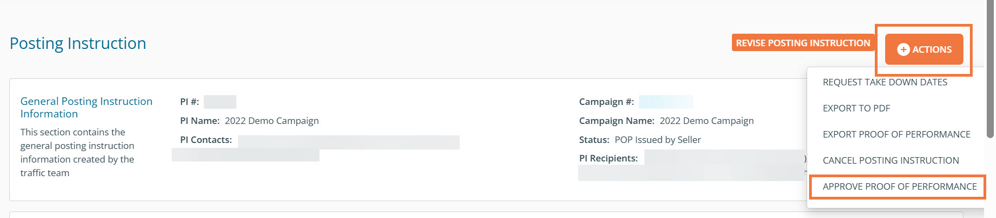Click the Campaign Name value text
This screenshot has width=996, height=218.
coord(706,121)
